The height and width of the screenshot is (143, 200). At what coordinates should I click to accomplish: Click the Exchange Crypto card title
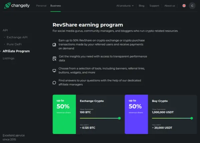click(92, 101)
